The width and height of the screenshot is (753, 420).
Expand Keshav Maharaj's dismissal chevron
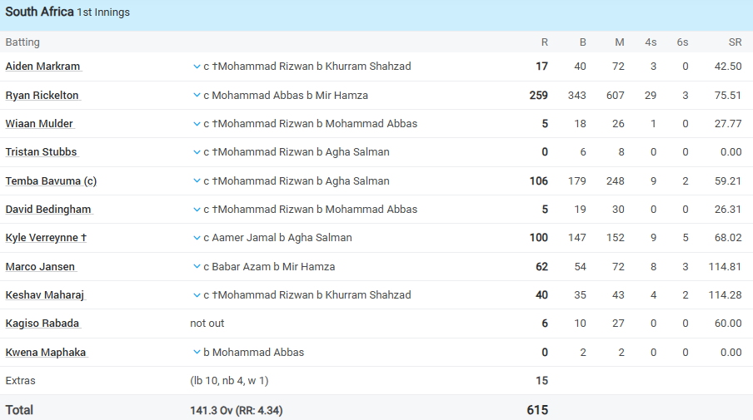197,295
